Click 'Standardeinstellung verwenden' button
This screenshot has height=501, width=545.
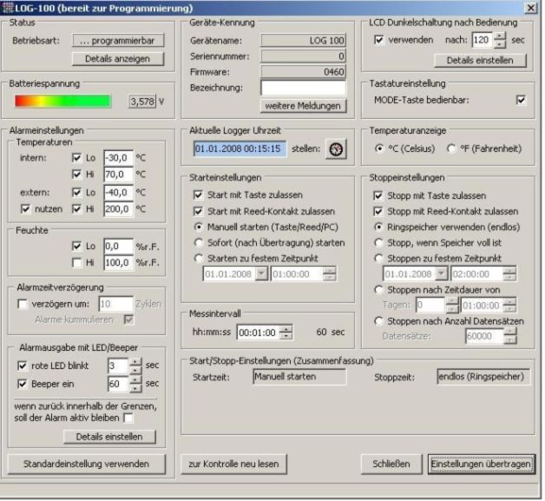point(86,464)
